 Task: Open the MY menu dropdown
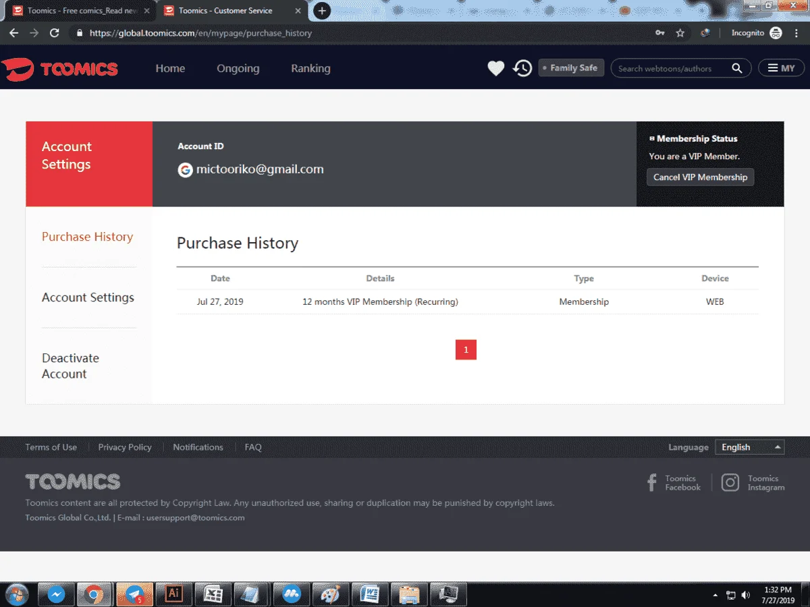782,68
